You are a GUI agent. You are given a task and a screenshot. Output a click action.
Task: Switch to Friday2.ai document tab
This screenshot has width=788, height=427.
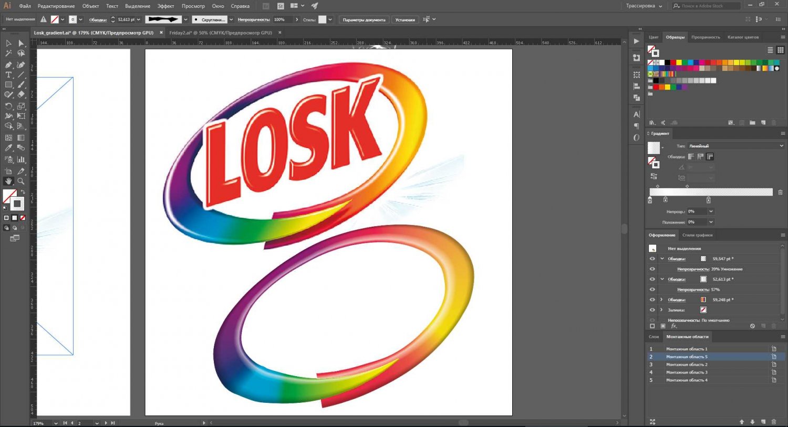point(221,33)
